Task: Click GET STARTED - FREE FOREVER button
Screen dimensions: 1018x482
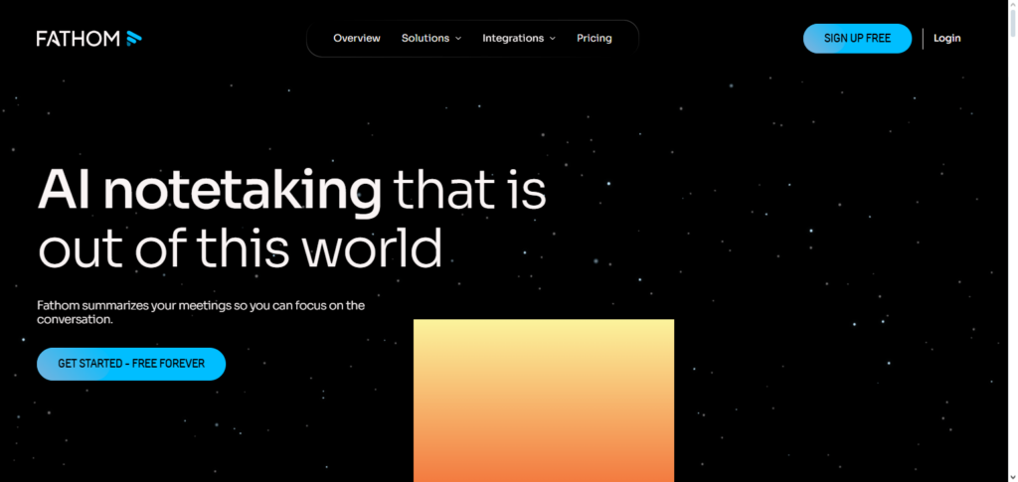Action: (x=131, y=364)
